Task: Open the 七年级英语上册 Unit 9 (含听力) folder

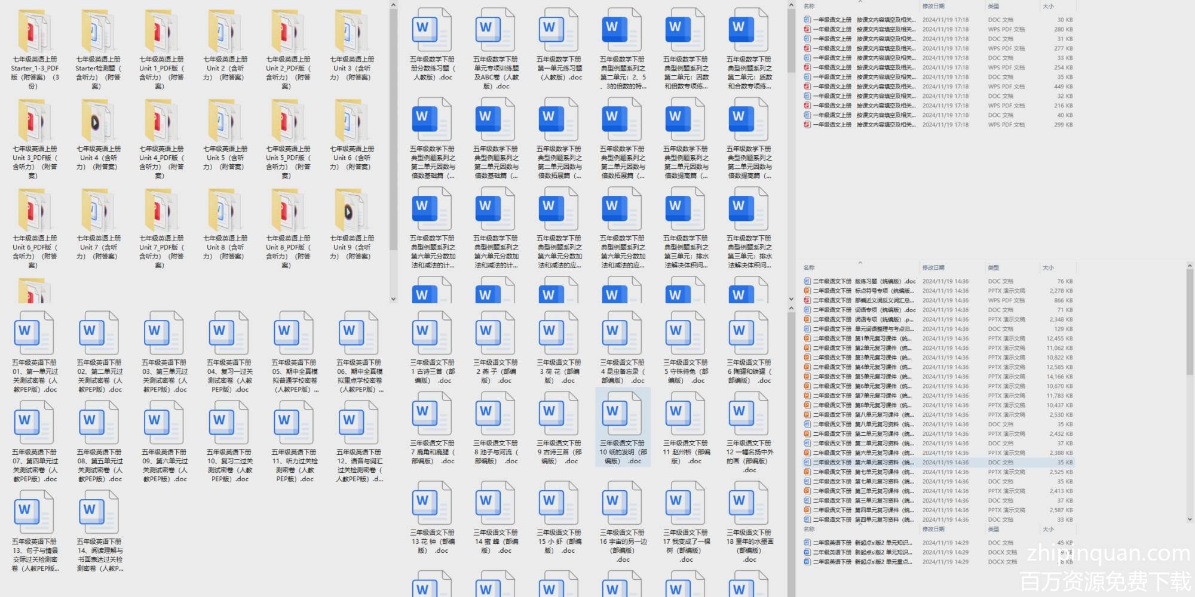Action: [351, 212]
